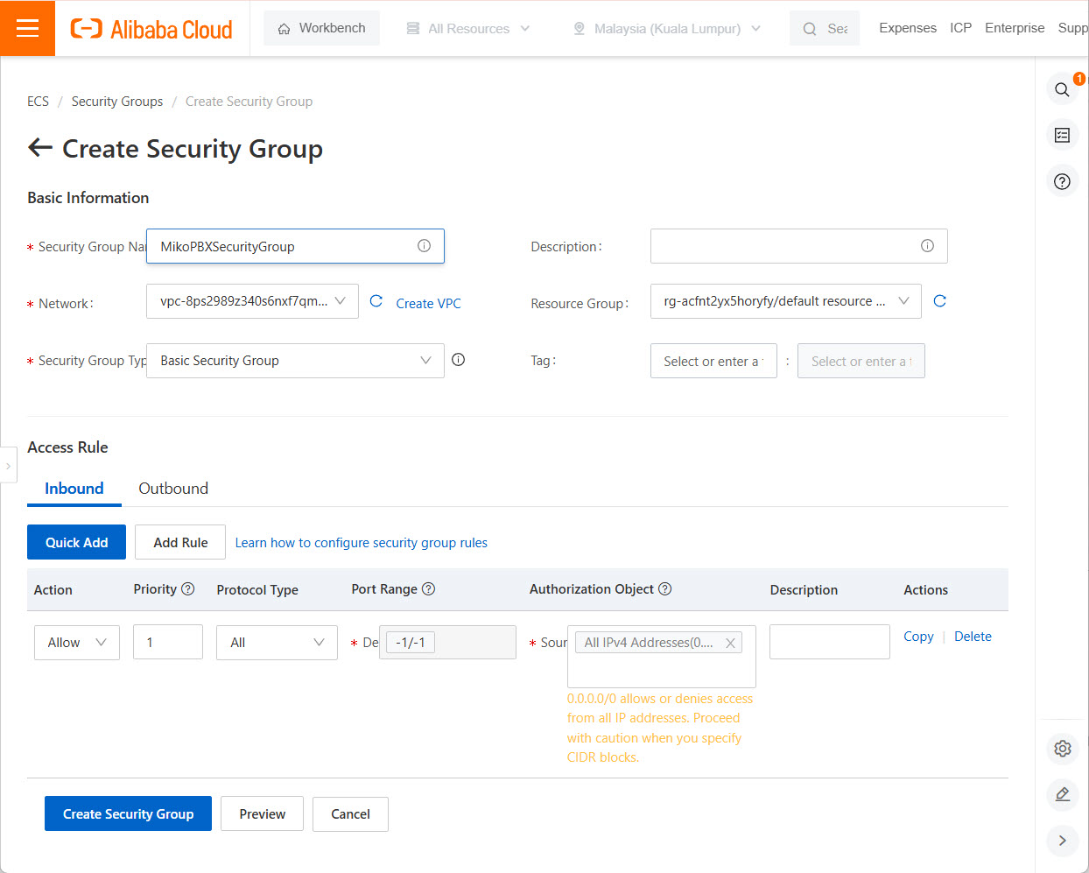
Task: Click the Authorization Object help icon
Action: pos(664,589)
